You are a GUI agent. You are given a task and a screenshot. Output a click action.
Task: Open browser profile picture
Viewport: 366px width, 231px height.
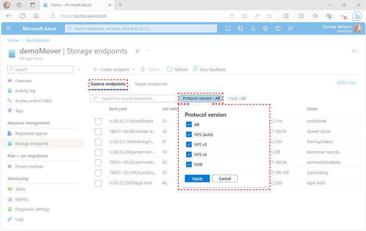tap(7, 5)
